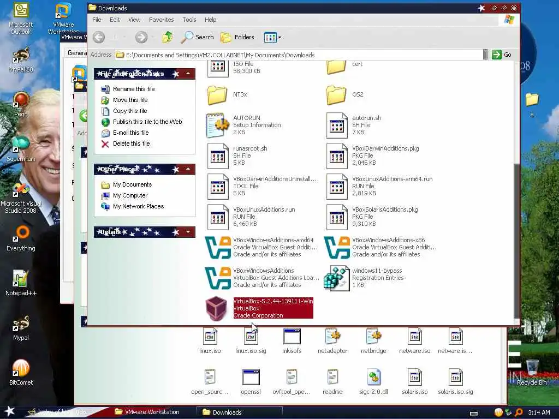
Task: Open the Edit menu
Action: (115, 20)
